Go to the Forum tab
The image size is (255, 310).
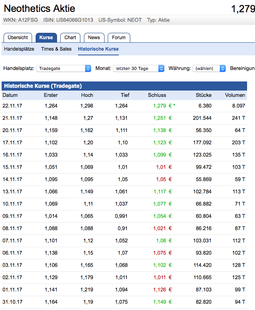pos(119,38)
